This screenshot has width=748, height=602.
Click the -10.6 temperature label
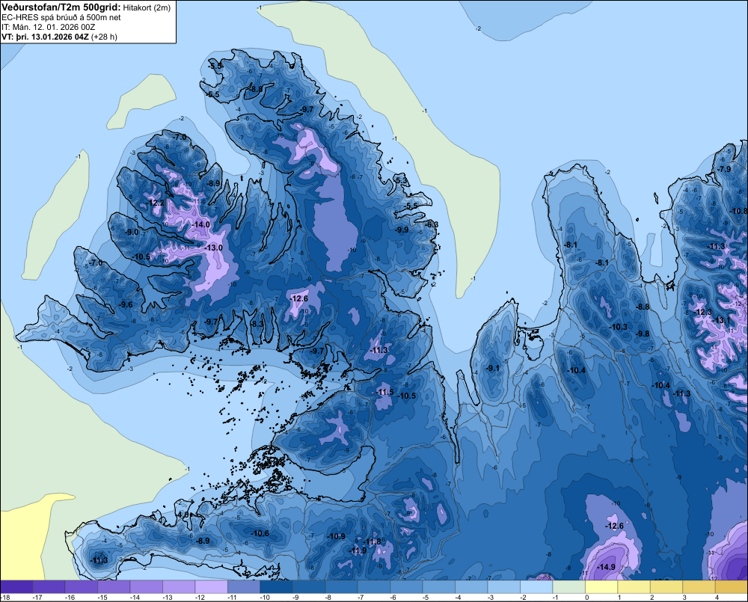tap(260, 534)
